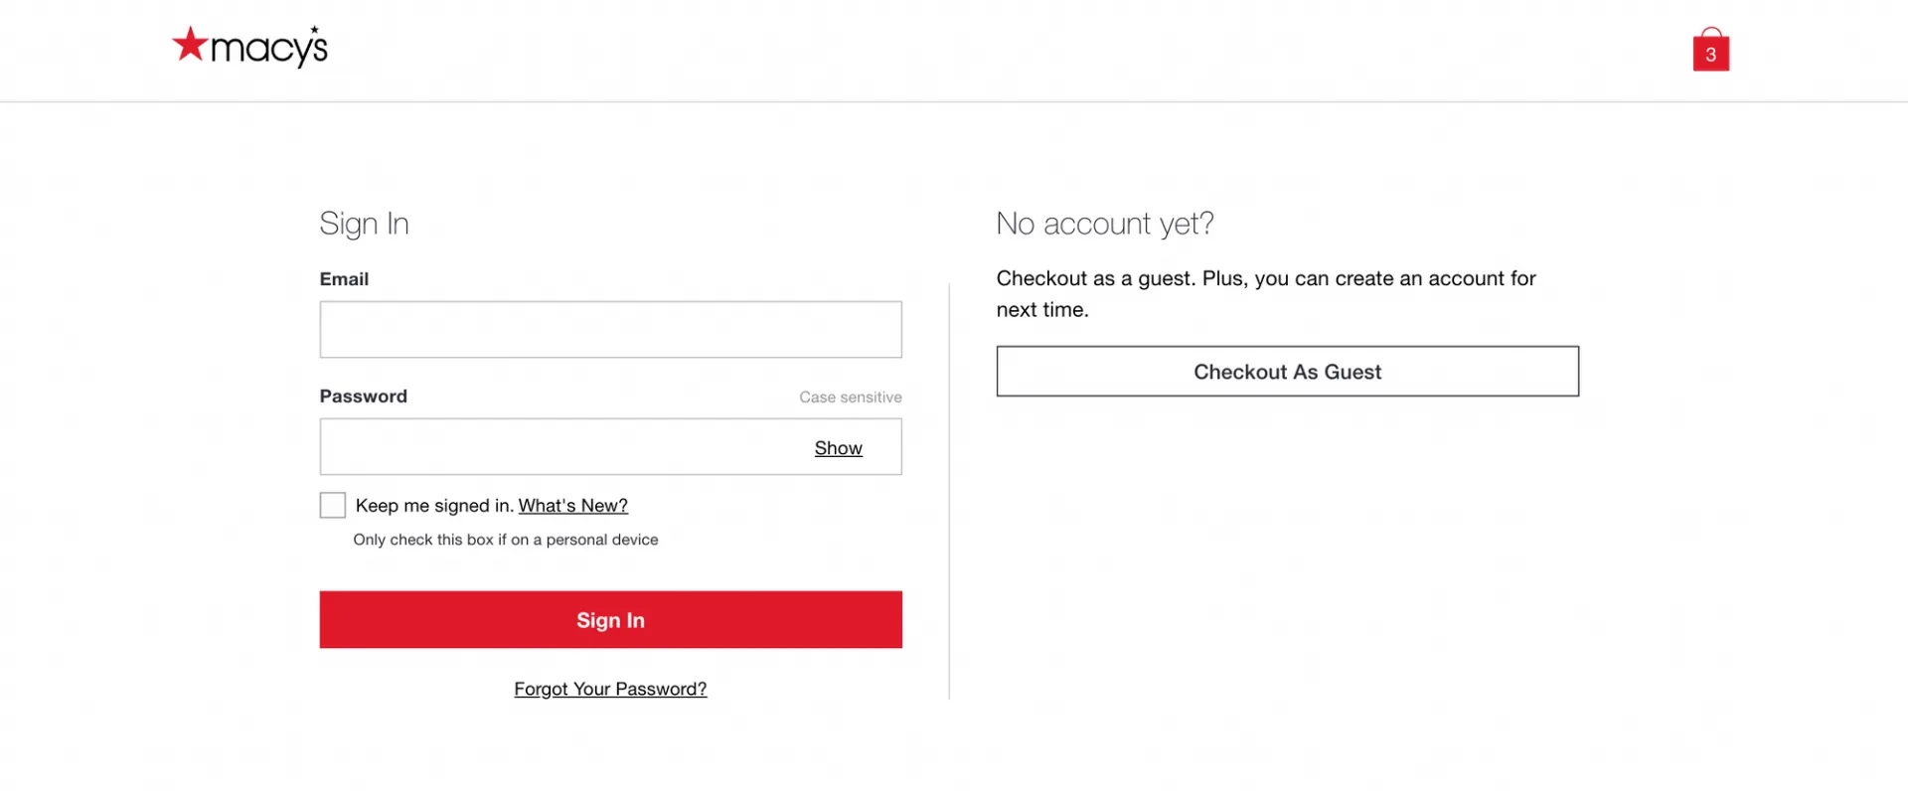1908x791 pixels.
Task: Open the What's New? link
Action: pyautogui.click(x=573, y=506)
